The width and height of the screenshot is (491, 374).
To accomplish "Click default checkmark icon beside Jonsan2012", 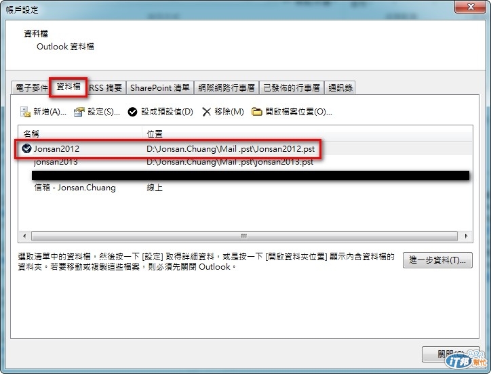I will (26, 148).
